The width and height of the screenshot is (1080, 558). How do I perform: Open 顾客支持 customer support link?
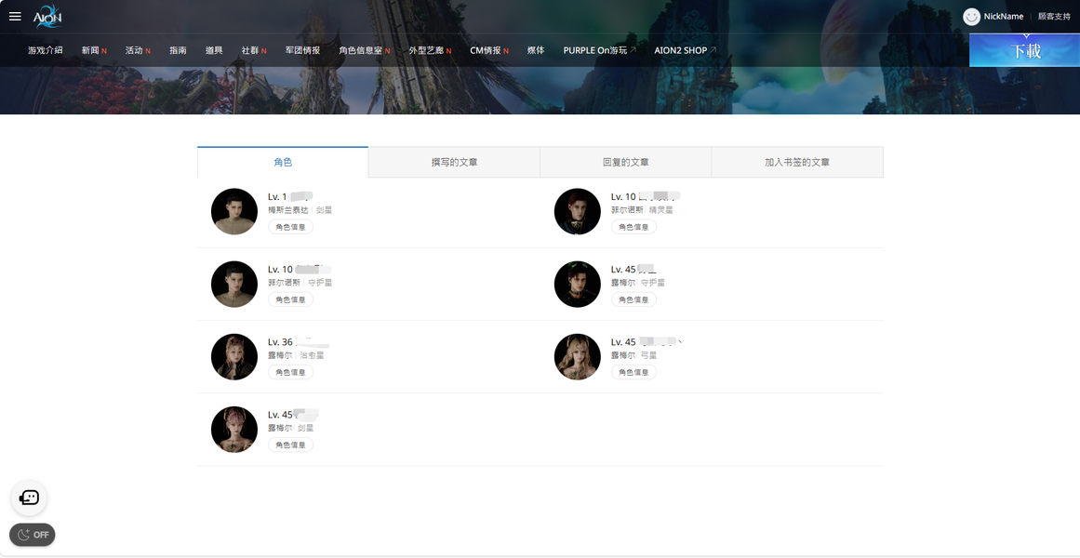(x=1054, y=17)
